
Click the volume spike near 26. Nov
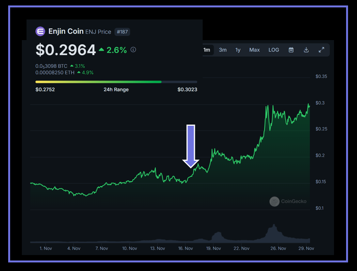pos(274,234)
